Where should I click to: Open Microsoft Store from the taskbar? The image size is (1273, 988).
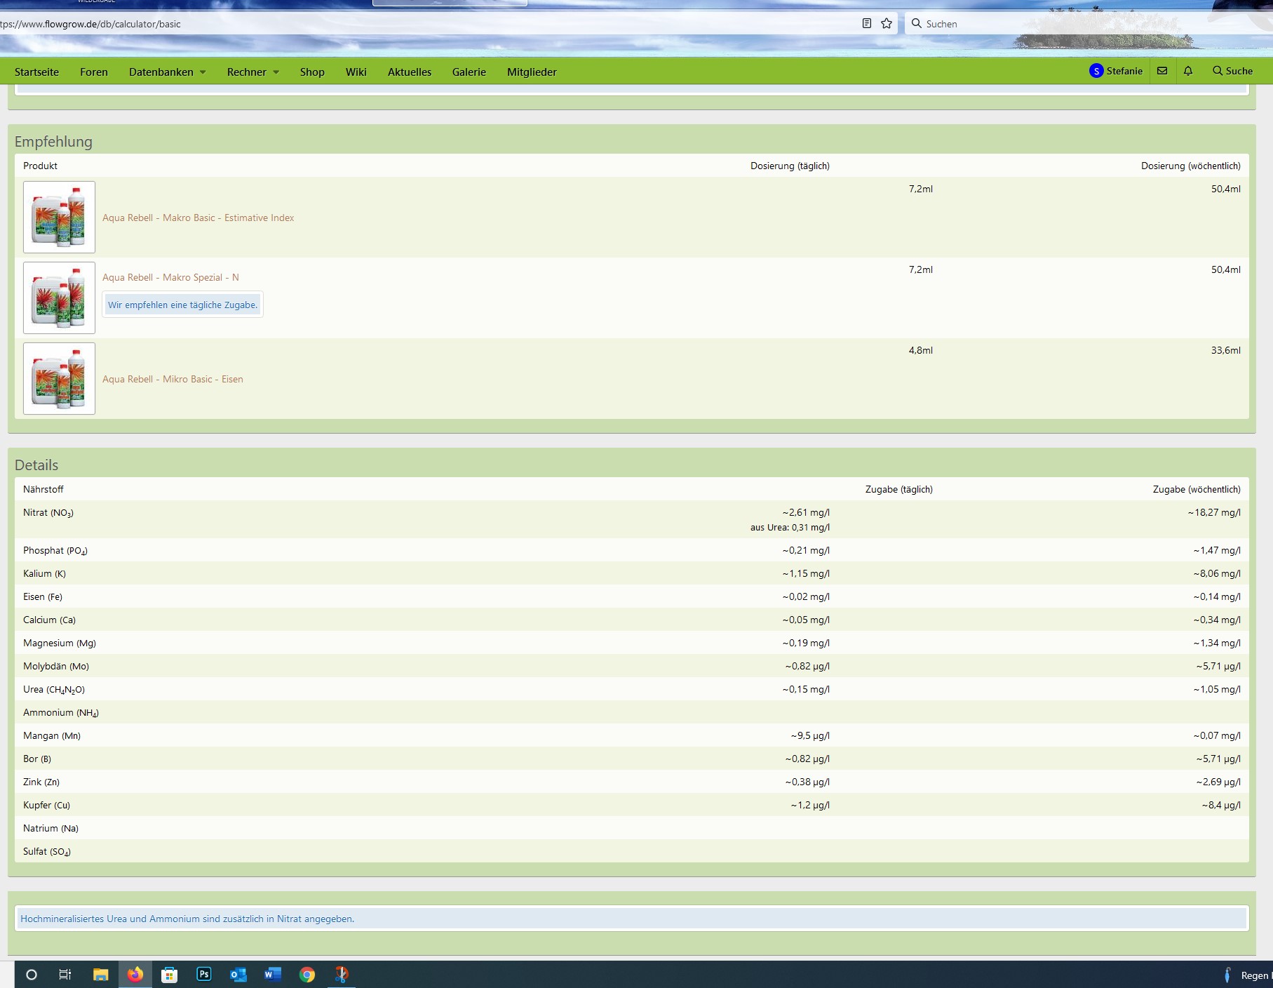tap(170, 974)
